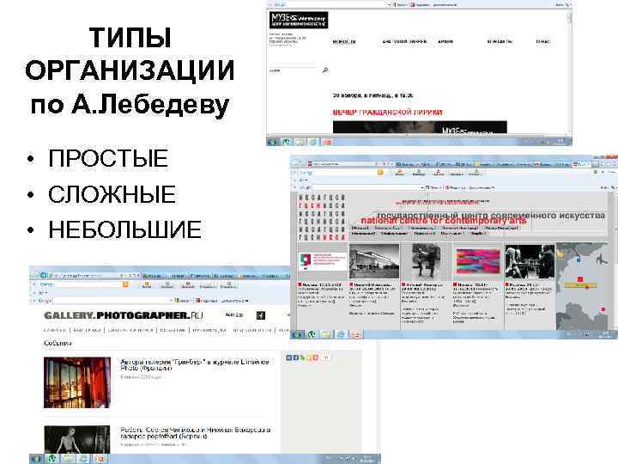Click 'national centre for contemporary arts' heading
Viewport: 618px width, 464px height.
[x=444, y=221]
